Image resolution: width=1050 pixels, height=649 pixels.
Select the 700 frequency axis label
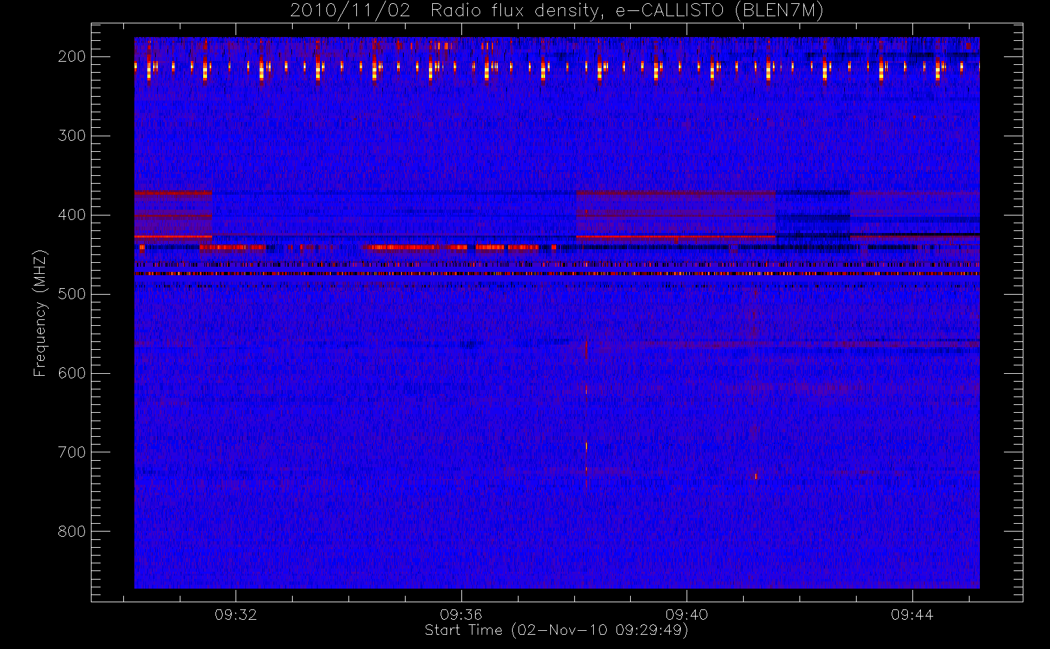(71, 452)
